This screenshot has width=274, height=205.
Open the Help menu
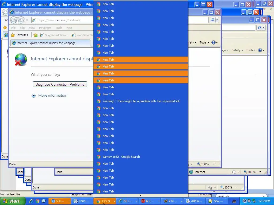69,28
